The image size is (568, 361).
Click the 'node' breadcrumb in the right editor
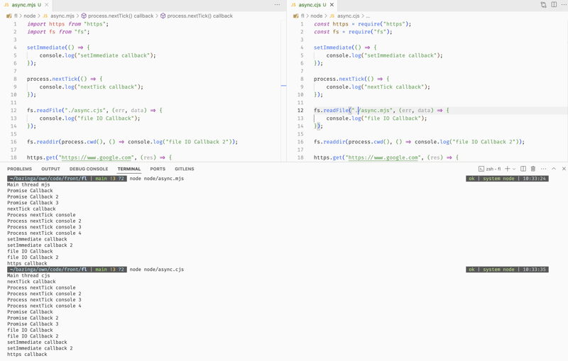point(316,16)
